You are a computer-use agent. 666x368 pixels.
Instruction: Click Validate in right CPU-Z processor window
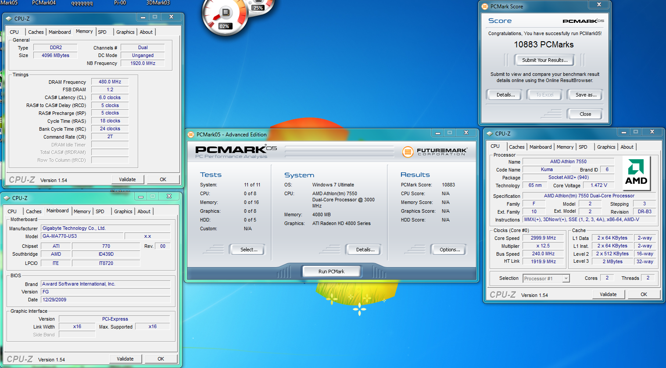[x=608, y=294]
